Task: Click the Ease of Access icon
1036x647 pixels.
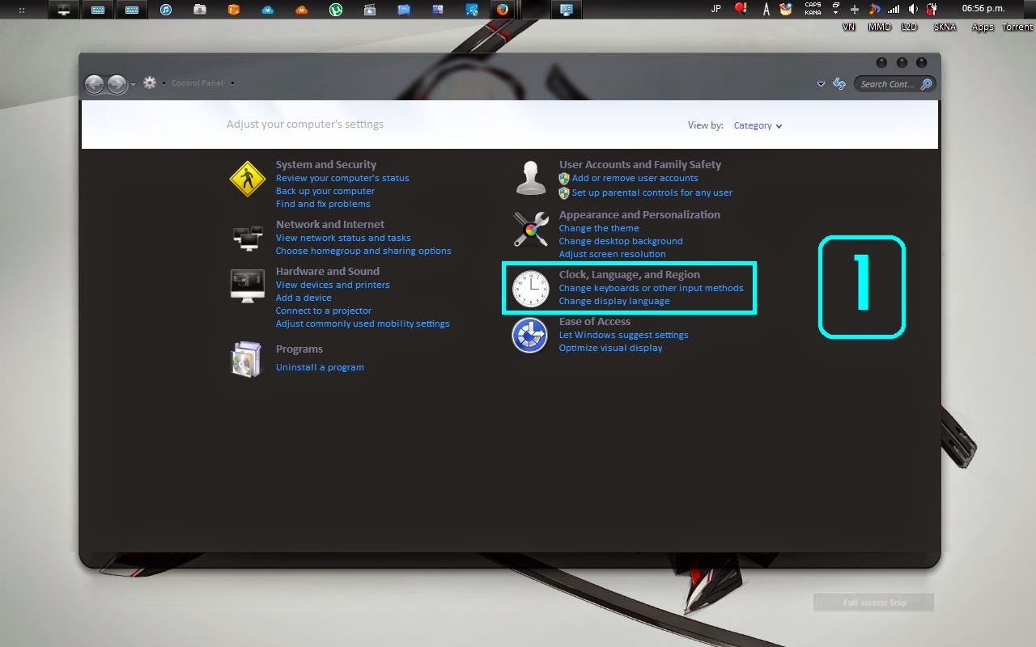Action: tap(529, 334)
